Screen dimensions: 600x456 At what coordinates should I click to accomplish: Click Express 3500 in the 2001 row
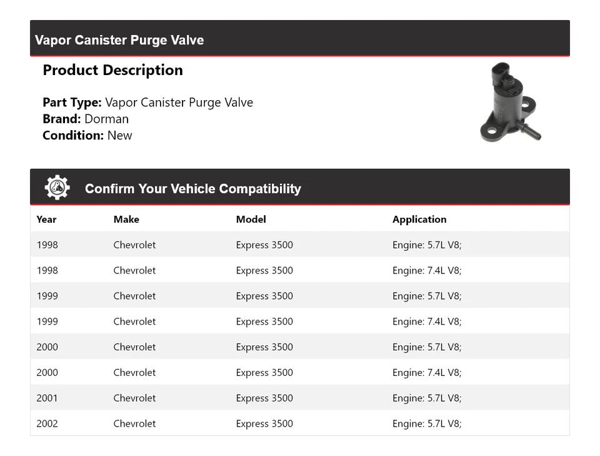coord(264,398)
